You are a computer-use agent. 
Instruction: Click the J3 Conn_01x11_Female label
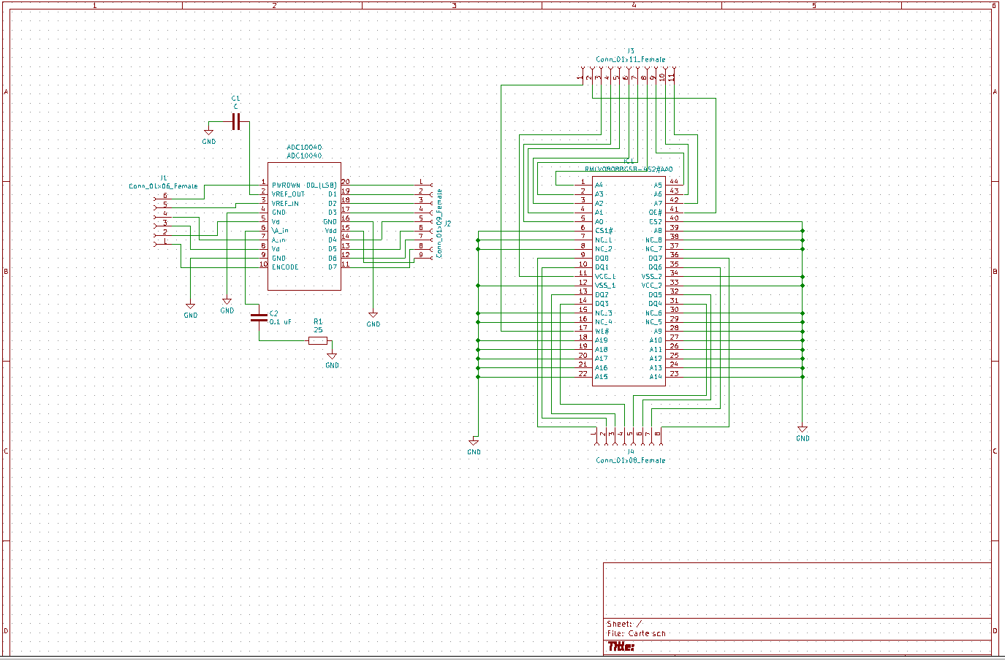click(x=630, y=59)
